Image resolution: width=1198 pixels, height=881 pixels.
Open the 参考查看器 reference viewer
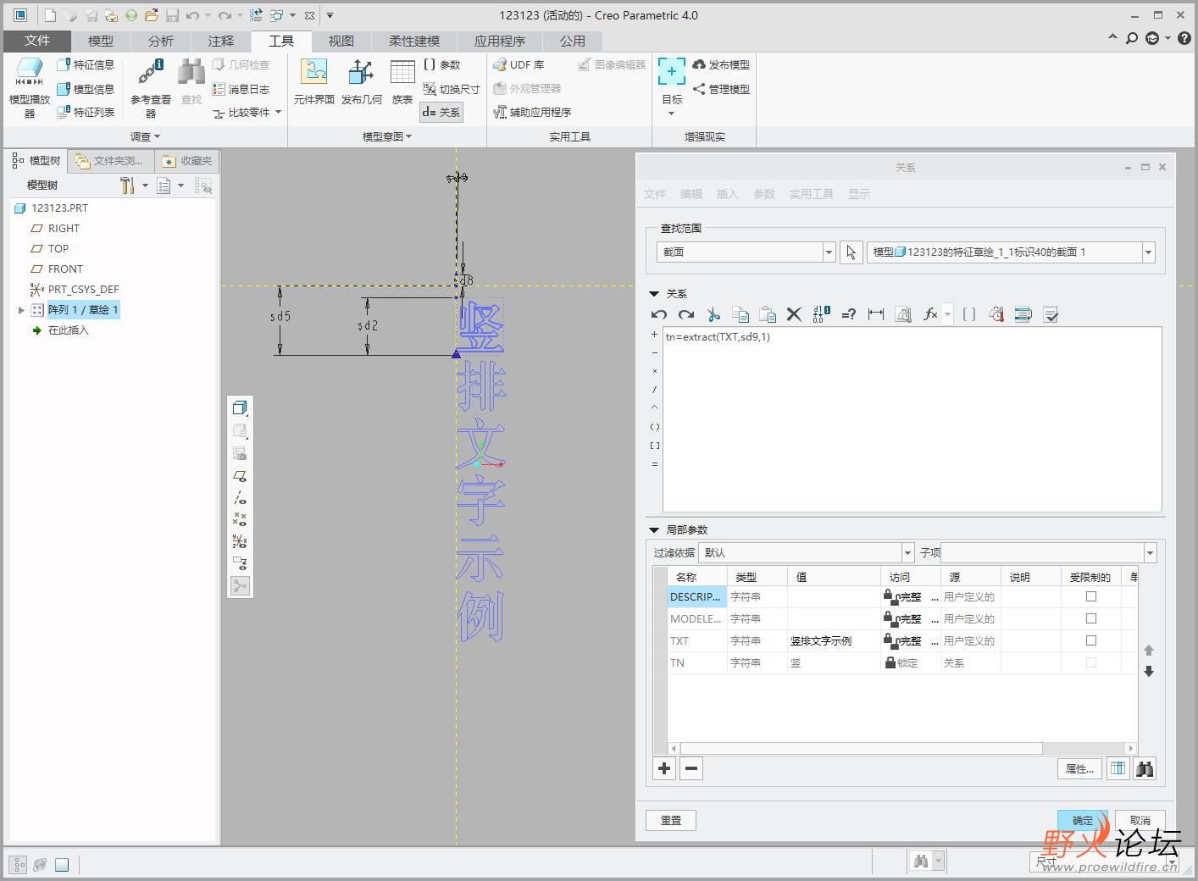(151, 87)
